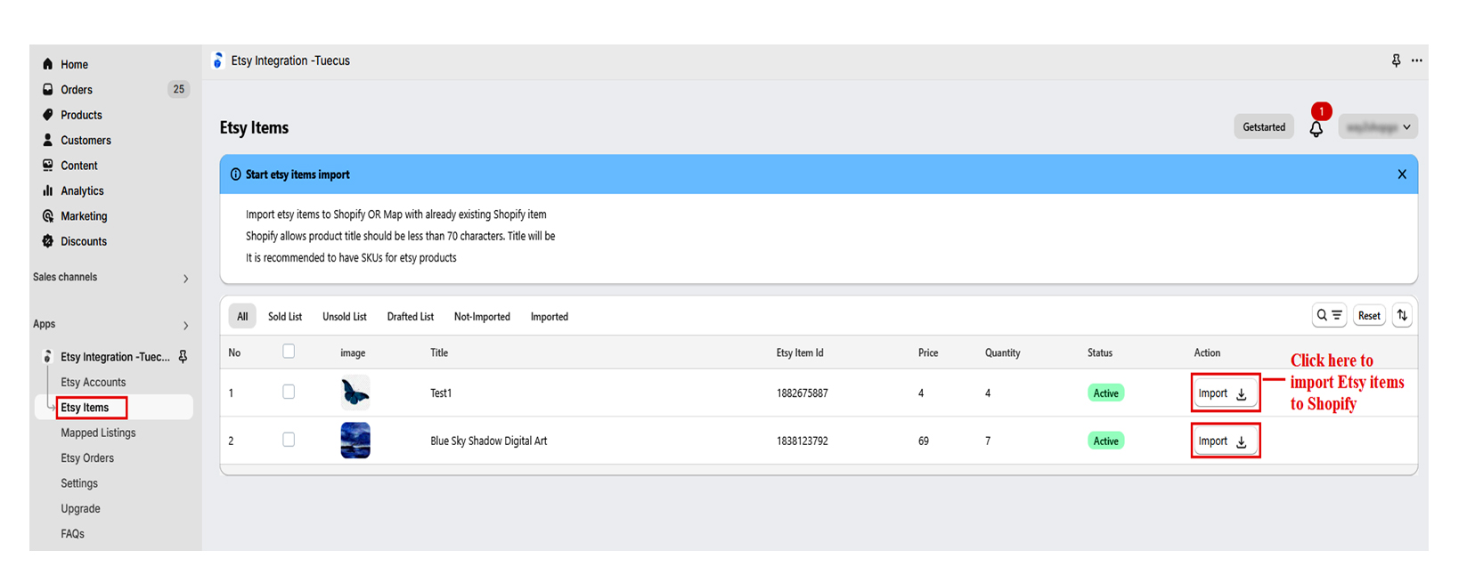
Task: Switch to the Sold List tab
Action: point(285,317)
